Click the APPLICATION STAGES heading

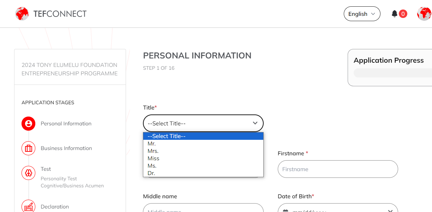click(48, 102)
